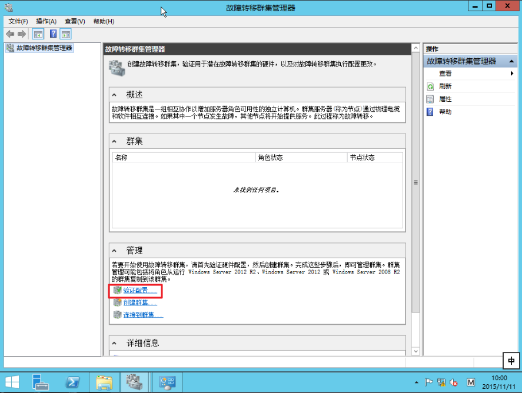Click the Action Center flag tray icon
Image resolution: width=522 pixels, height=393 pixels.
tap(429, 382)
